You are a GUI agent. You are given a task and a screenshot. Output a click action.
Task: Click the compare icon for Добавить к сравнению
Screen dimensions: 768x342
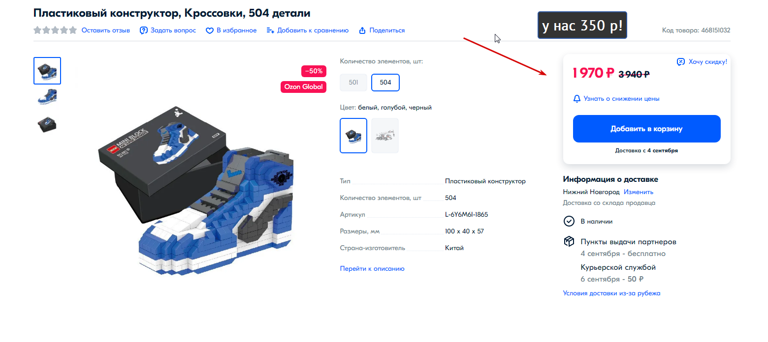pyautogui.click(x=270, y=30)
